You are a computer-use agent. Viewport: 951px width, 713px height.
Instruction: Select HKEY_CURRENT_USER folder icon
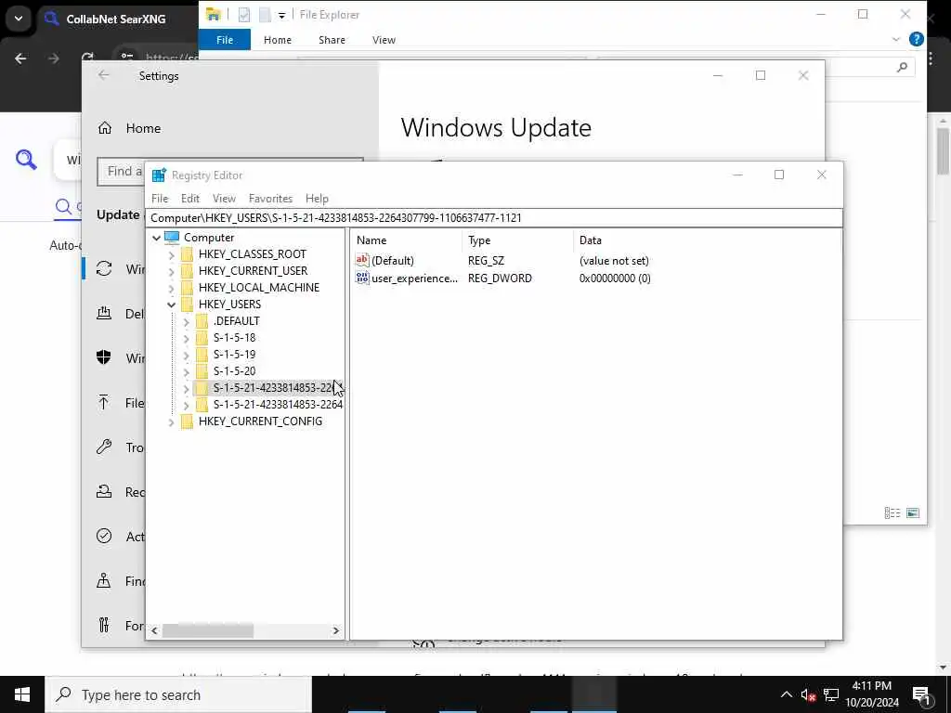pyautogui.click(x=188, y=270)
